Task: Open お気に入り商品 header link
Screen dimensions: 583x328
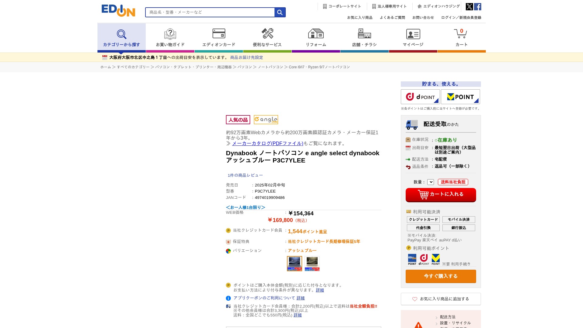Action: pos(360,18)
